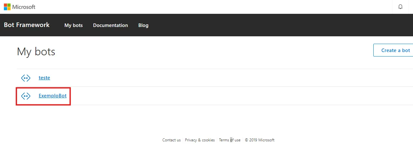Open the Documentation navigation item
The height and width of the screenshot is (151, 413).
[110, 25]
